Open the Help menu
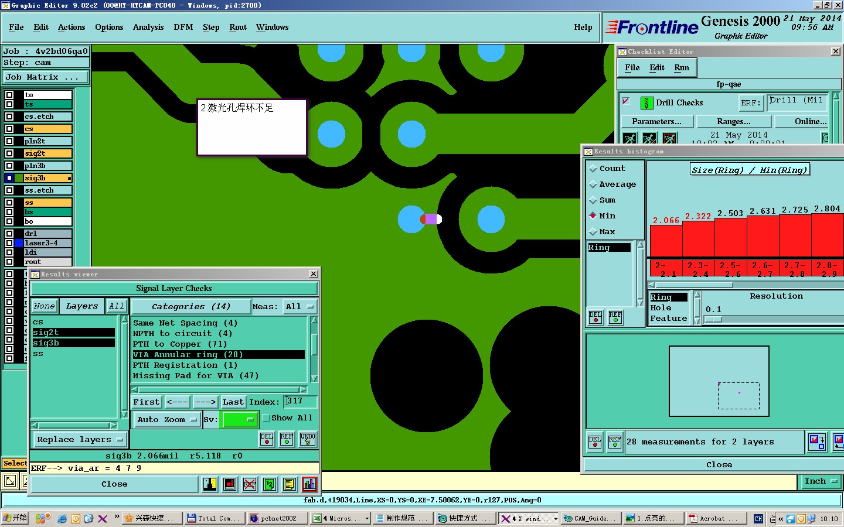844x527 pixels. pyautogui.click(x=583, y=28)
